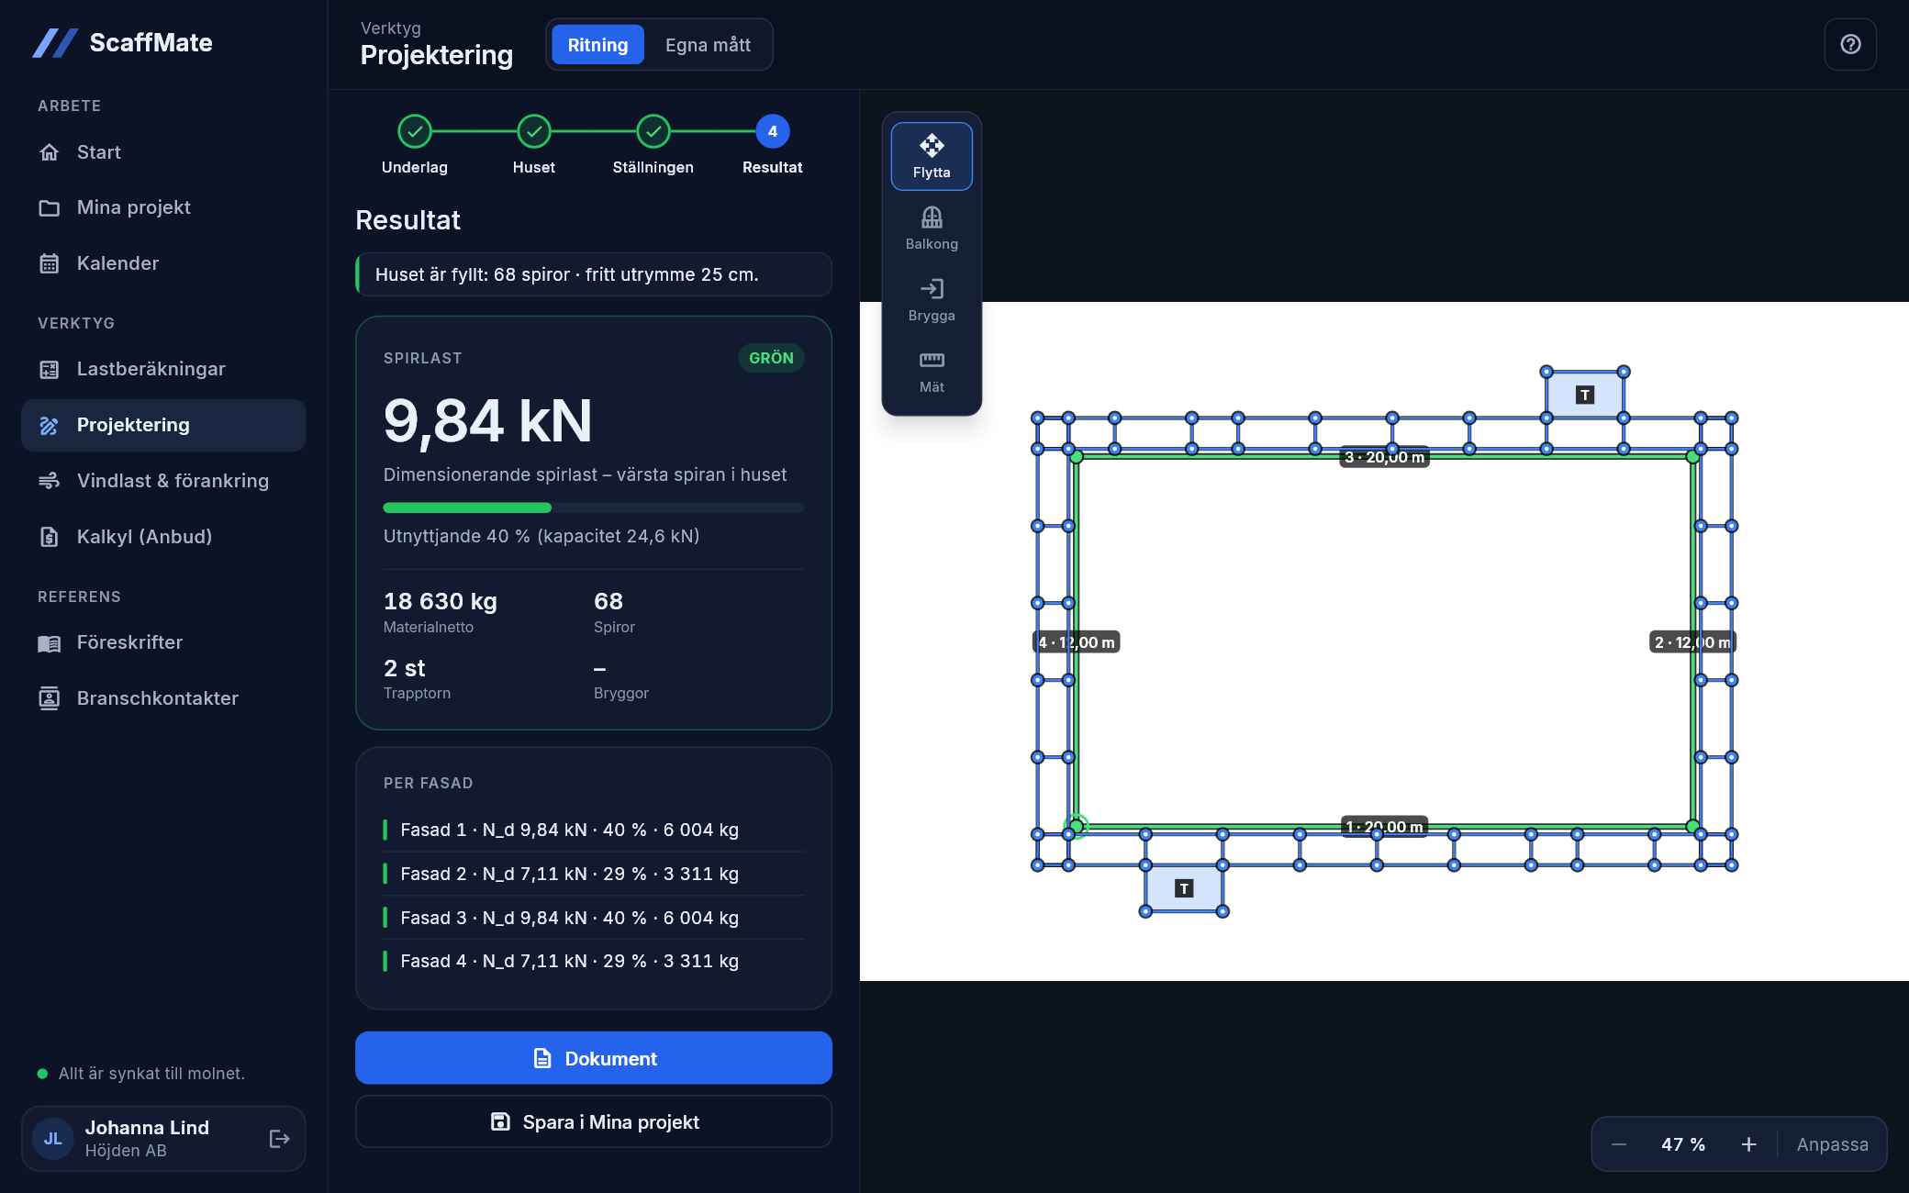
Task: Select Projektering in the sidebar
Action: (x=163, y=425)
